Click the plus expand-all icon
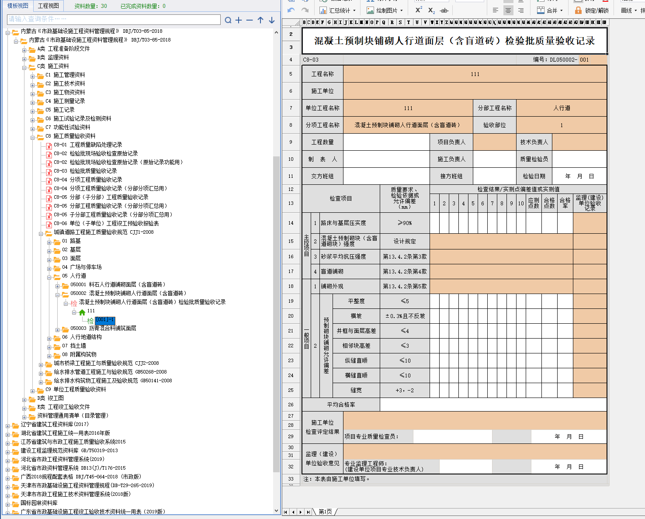645x519 pixels. pyautogui.click(x=239, y=20)
